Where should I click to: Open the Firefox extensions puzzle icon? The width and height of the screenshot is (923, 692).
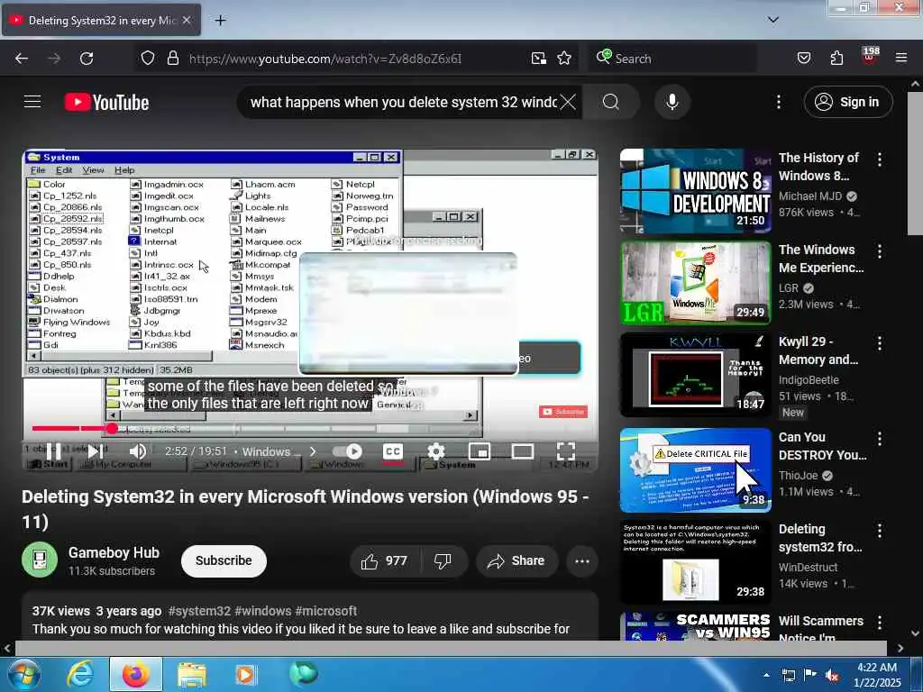point(836,59)
